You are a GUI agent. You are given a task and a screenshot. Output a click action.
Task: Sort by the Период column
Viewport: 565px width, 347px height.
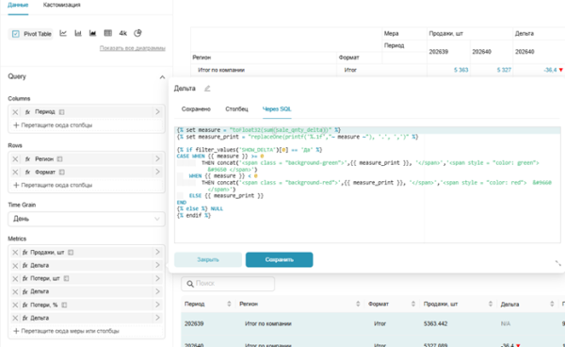point(229,304)
